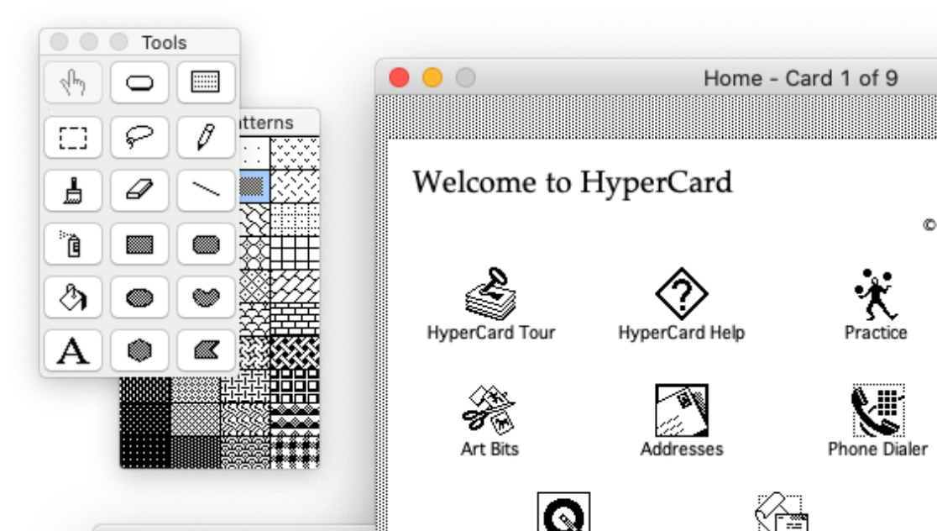Click the Addresses label text
This screenshot has width=937, height=531.
(682, 449)
